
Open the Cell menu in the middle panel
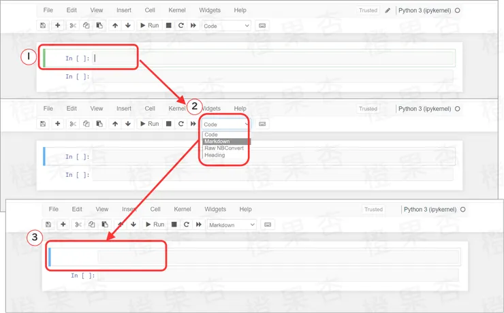(150, 108)
